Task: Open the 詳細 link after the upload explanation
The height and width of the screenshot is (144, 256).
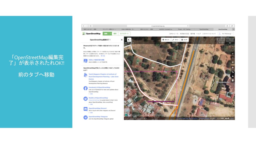Action: pyautogui.click(x=103, y=56)
